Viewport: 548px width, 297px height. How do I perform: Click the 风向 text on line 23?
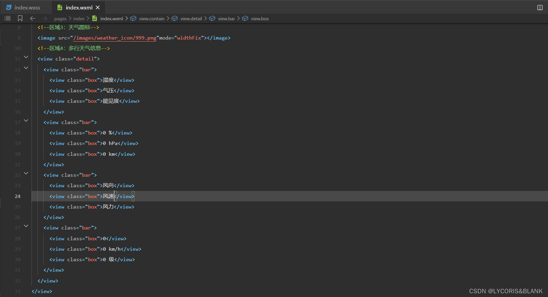click(108, 185)
